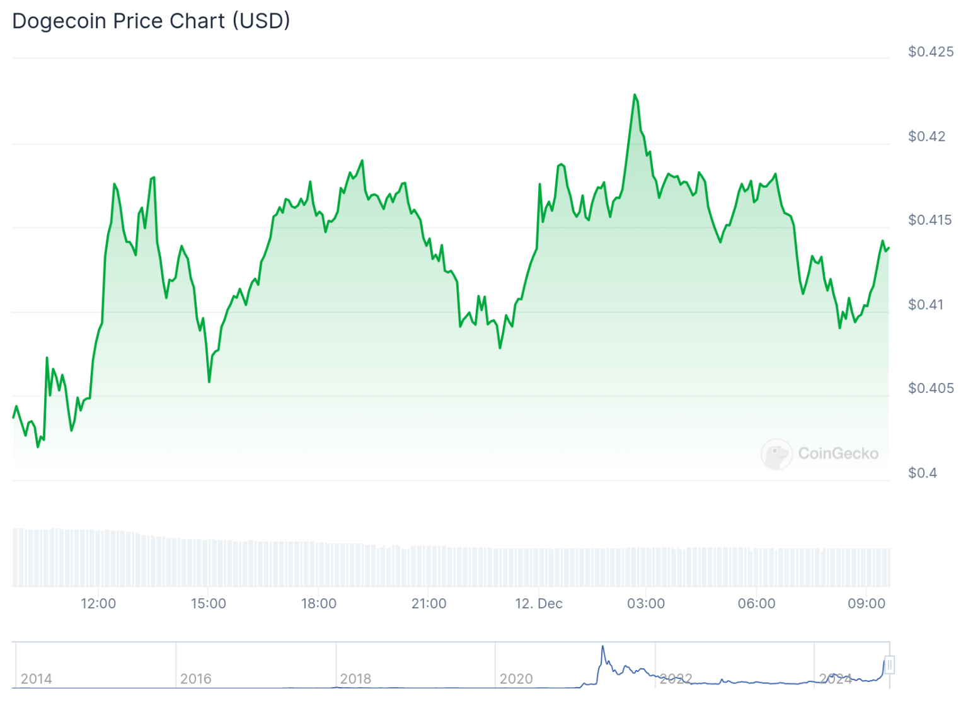Screen dimensions: 968x706
Task: Click the Dogecoin Price Chart (USD) title
Action: (x=151, y=21)
